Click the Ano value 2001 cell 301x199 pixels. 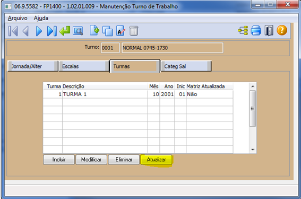click(167, 94)
